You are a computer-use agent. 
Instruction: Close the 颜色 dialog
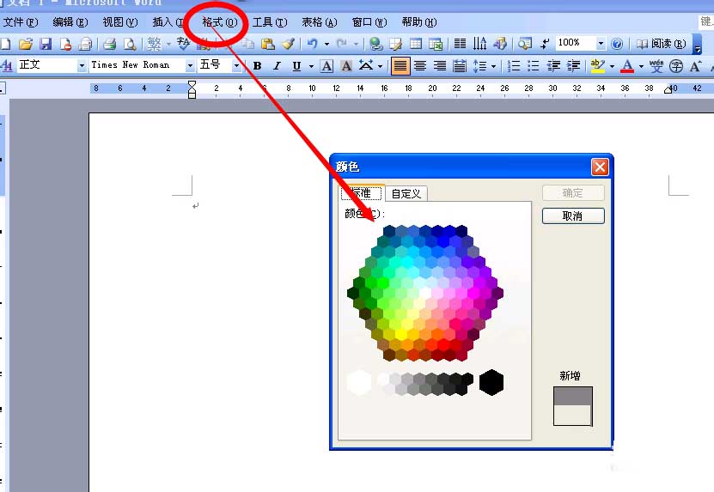tap(600, 167)
